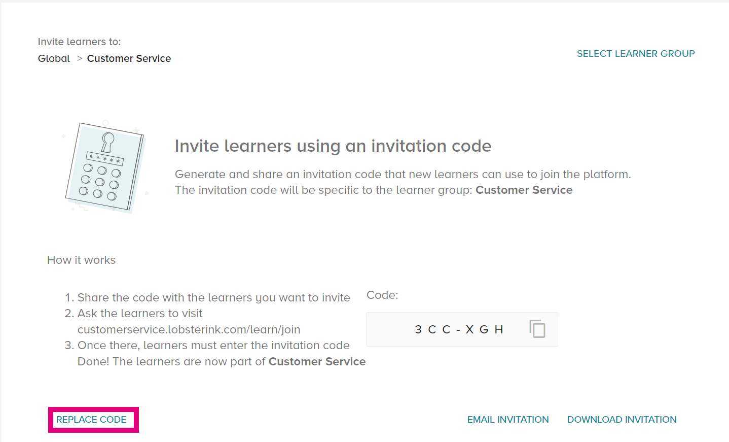Go to the Global breadcrumb
The height and width of the screenshot is (442, 729).
point(54,58)
